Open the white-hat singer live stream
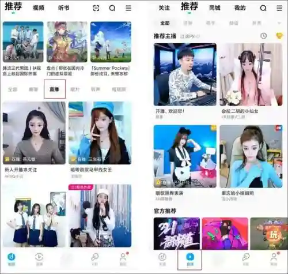 (100, 216)
